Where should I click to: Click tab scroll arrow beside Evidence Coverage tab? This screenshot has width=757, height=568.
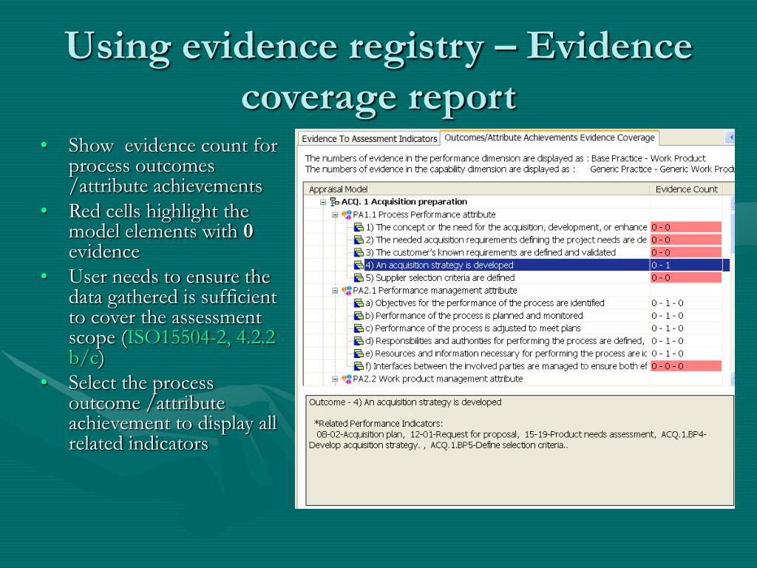(730, 138)
